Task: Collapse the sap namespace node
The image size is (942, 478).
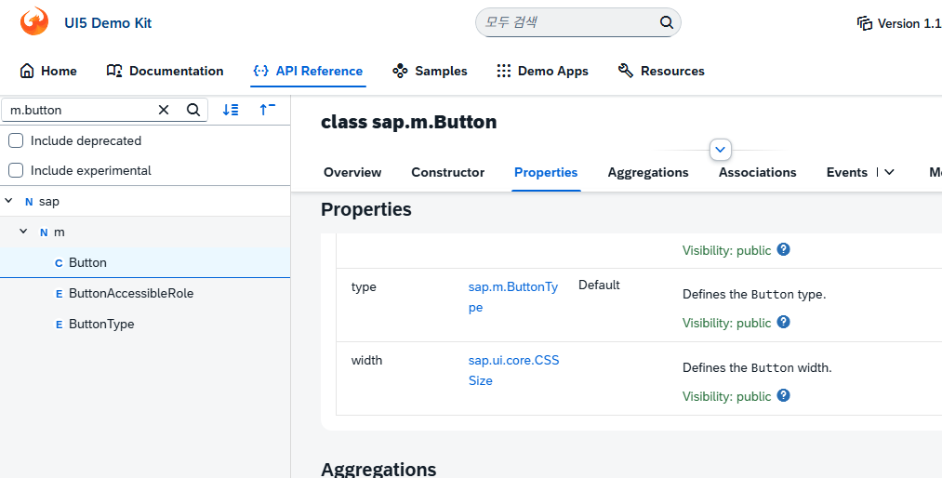Action: (9, 201)
